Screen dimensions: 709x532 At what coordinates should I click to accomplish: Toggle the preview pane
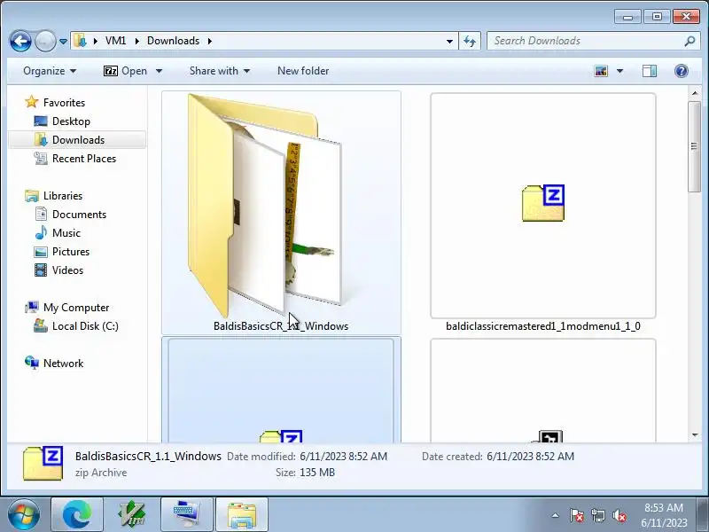point(650,71)
